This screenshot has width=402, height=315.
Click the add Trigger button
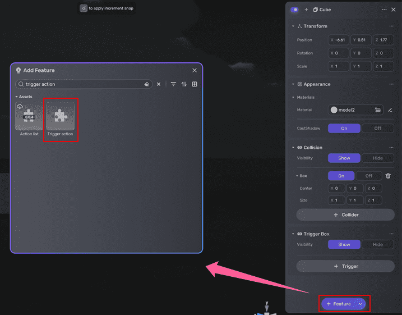[345, 266]
